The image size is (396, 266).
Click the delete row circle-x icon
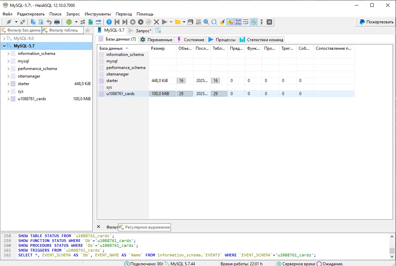point(141,22)
